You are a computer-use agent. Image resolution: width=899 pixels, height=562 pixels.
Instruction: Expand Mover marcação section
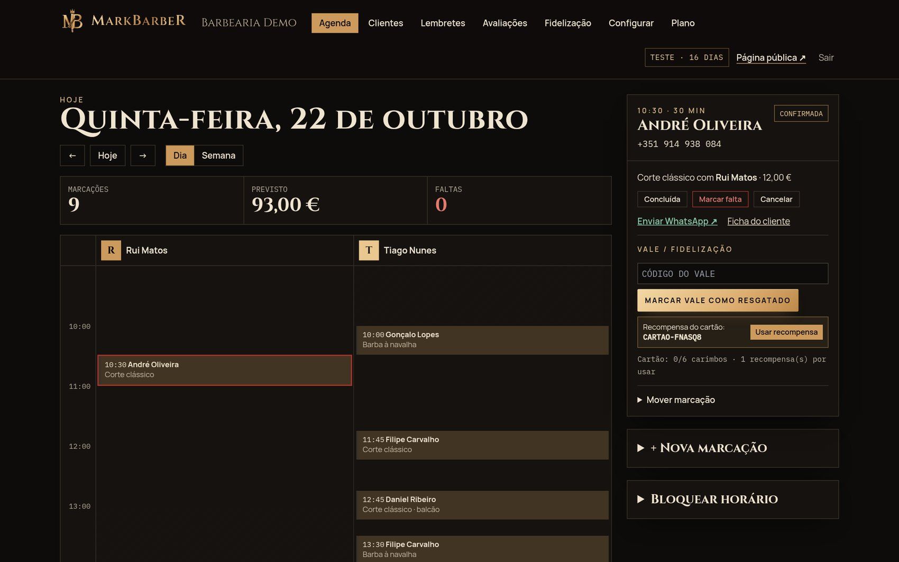676,400
